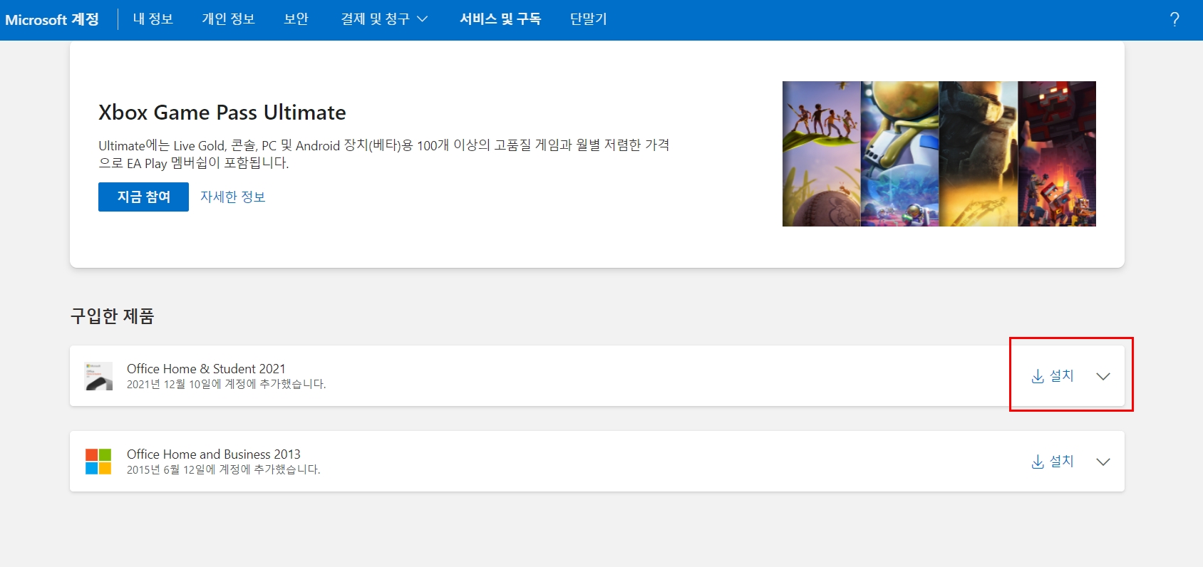Click the 구입한 제품 section heading

(x=112, y=316)
